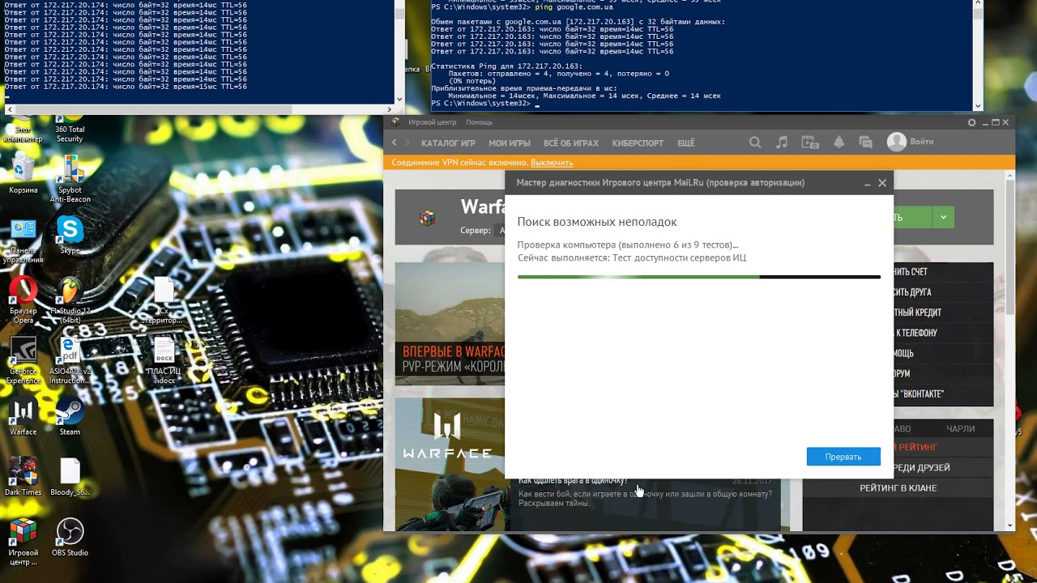
Task: Click the right PowerShell window scroll-down arrow
Action: [x=978, y=106]
